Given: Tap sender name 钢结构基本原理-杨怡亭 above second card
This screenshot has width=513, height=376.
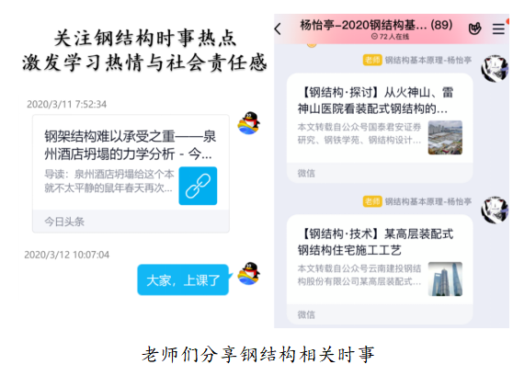Looking at the screenshot, I should click(428, 201).
